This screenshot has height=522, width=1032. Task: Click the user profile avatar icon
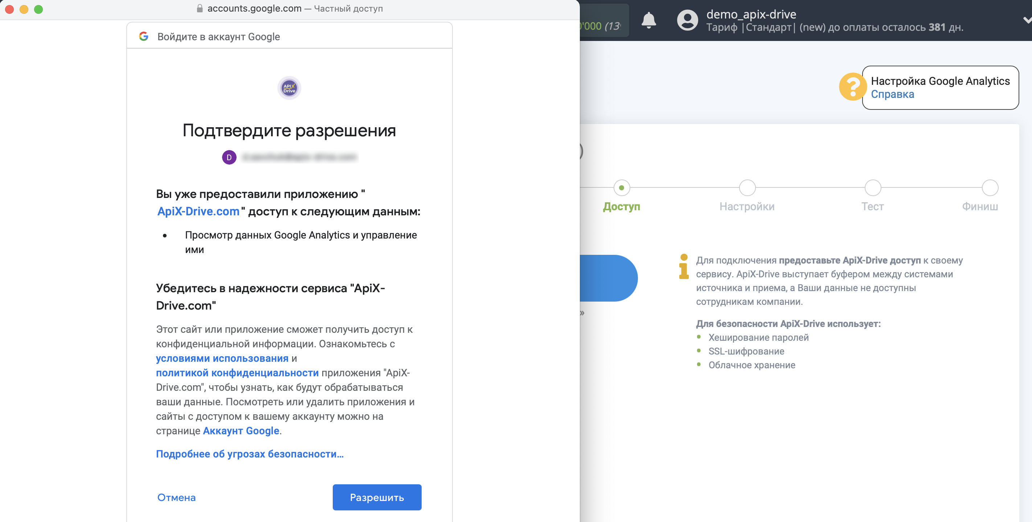pyautogui.click(x=687, y=20)
